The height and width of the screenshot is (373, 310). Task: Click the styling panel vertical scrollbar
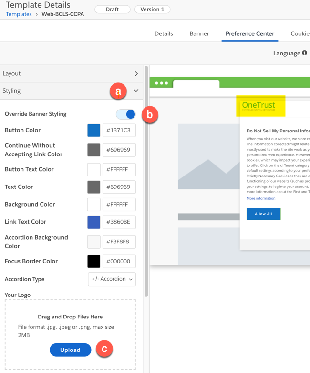[x=146, y=181]
